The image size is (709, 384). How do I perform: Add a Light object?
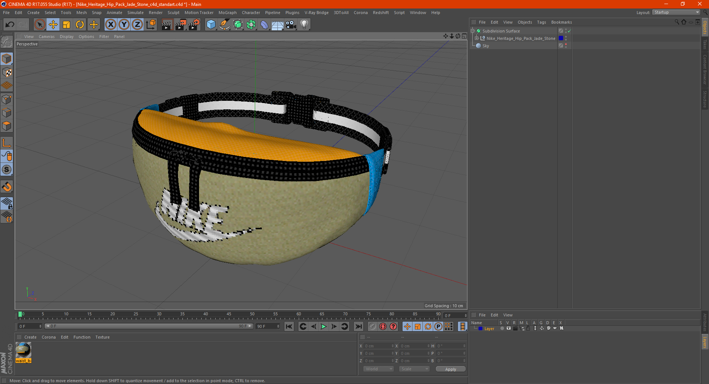pyautogui.click(x=304, y=25)
